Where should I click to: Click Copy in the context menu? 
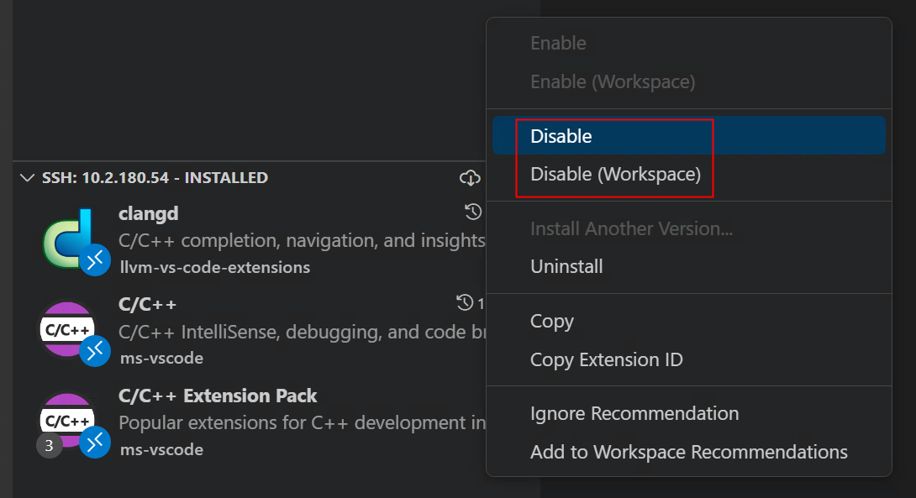tap(552, 322)
